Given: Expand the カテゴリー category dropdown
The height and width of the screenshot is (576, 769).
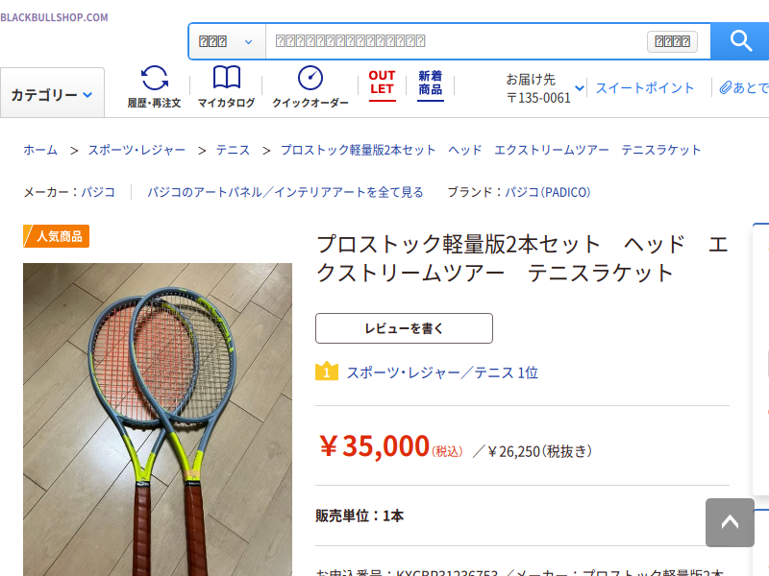Looking at the screenshot, I should pos(52,93).
